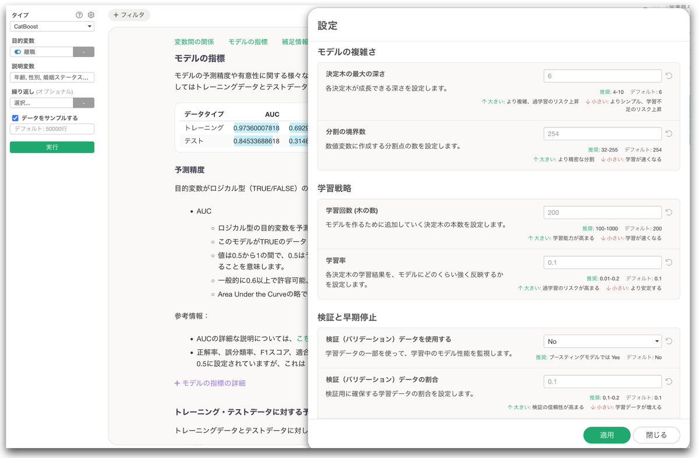This screenshot has width=699, height=458.
Task: Click the AUC column header
Action: coord(272,115)
